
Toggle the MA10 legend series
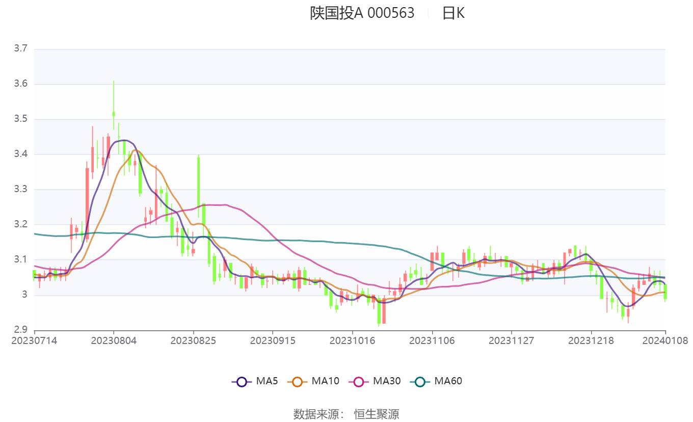tap(313, 381)
